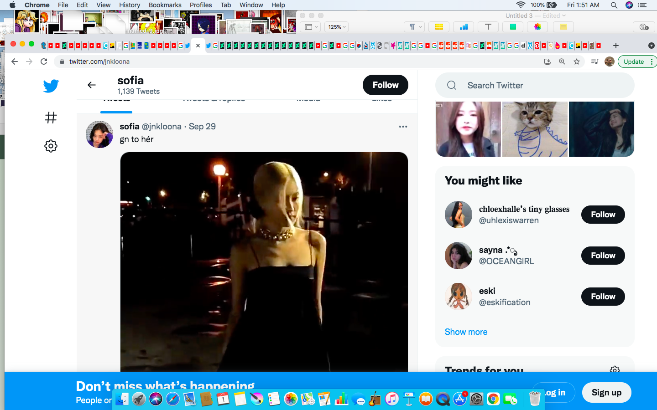Follow sayna @OCEANGIRL

[x=603, y=256]
